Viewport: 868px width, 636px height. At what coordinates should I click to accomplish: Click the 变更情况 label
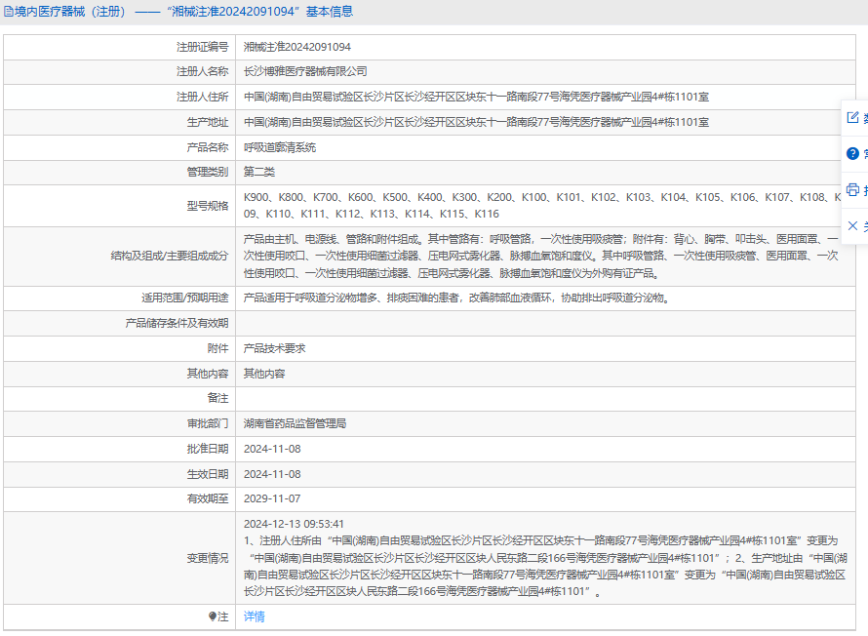click(x=207, y=558)
